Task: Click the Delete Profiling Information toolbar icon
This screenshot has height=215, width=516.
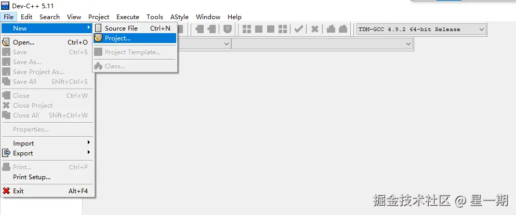Action: tap(343, 29)
